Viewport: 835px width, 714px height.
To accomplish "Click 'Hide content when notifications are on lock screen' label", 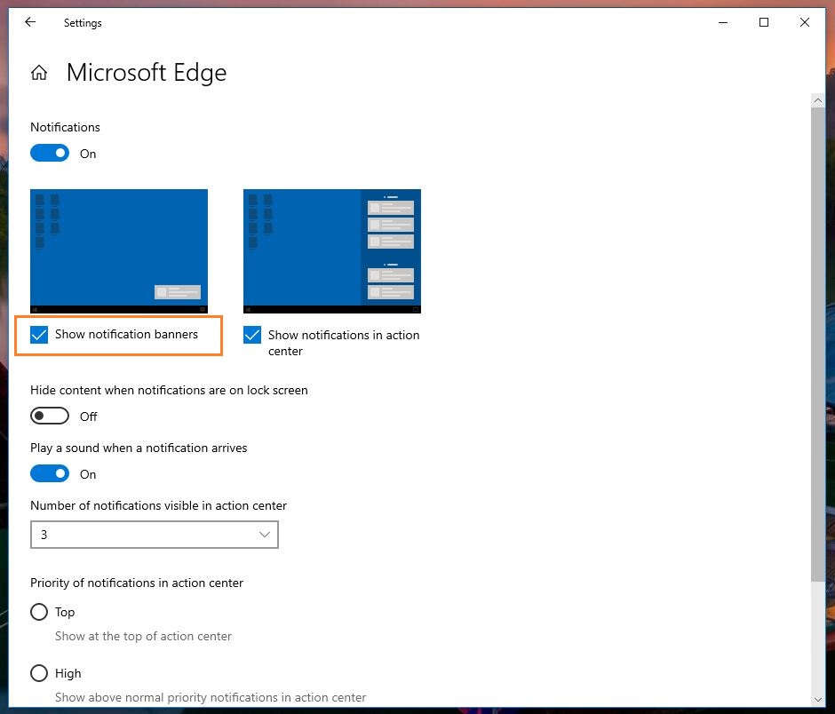I will 169,390.
